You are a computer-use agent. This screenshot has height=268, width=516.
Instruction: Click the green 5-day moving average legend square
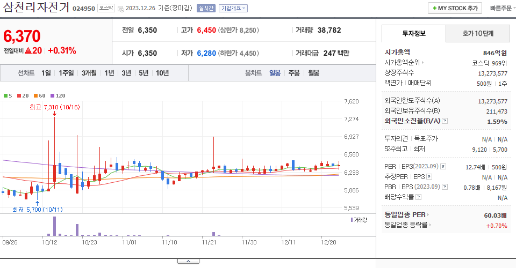(x=5, y=96)
